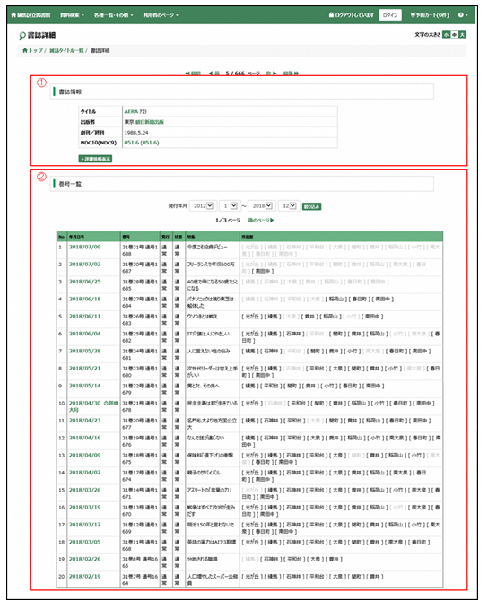Go to the previous record with 前
Image resolution: width=488 pixels, height=609 pixels.
(214, 73)
